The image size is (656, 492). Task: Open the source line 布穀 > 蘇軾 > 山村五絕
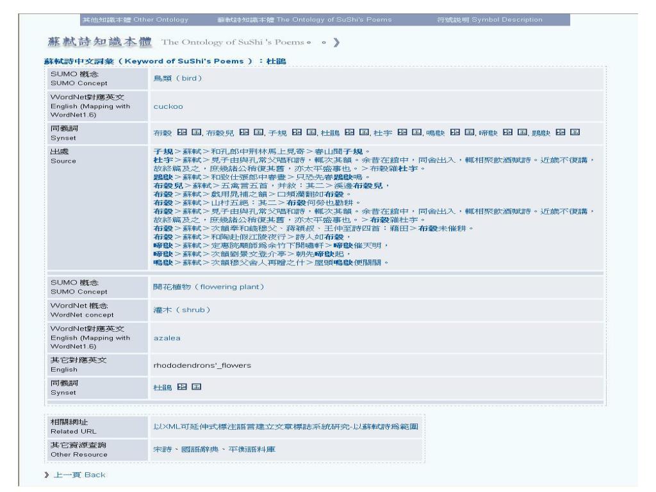[x=257, y=203]
